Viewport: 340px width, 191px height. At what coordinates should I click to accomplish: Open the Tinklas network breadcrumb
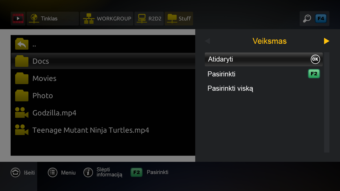(x=53, y=19)
